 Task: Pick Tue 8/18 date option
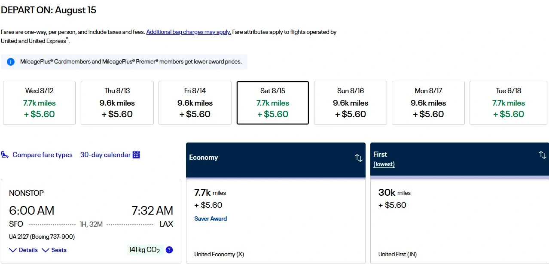coord(508,103)
